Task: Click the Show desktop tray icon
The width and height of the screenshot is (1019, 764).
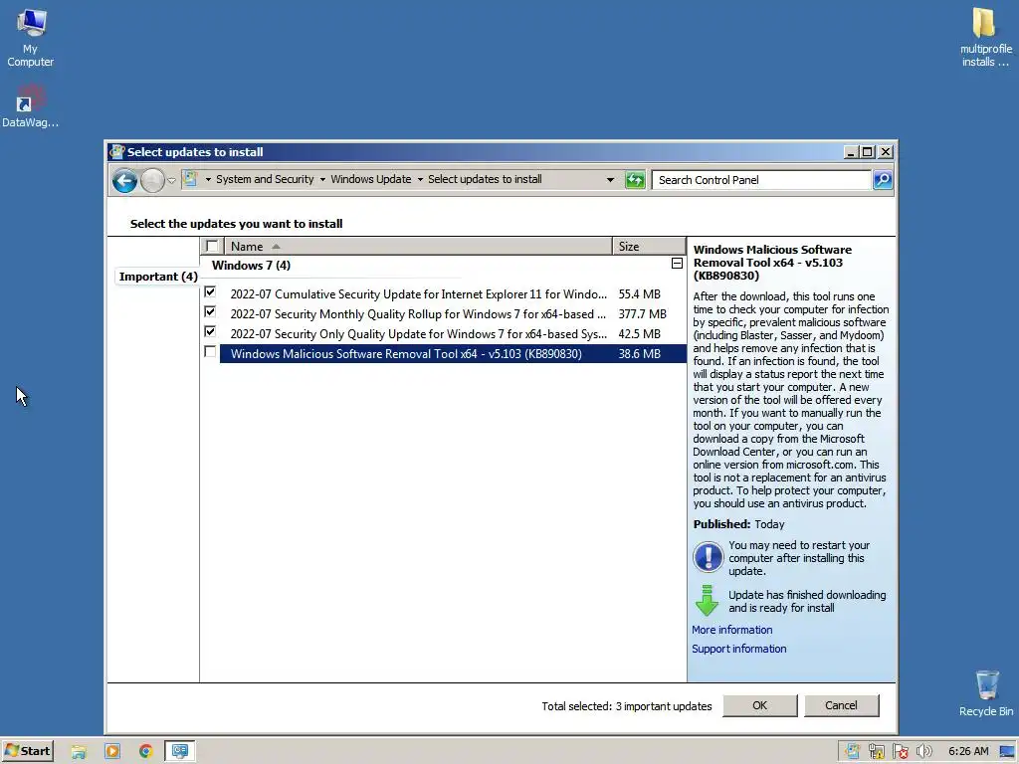Action: click(x=1007, y=752)
